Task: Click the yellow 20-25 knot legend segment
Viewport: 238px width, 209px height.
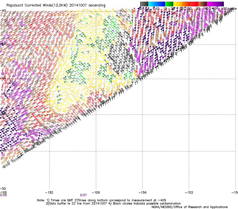Action: (x=178, y=4)
